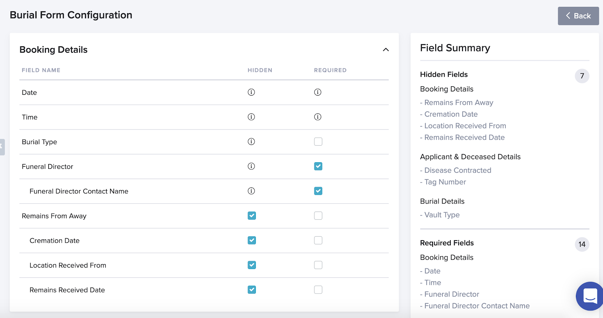The height and width of the screenshot is (318, 603).
Task: Expand the left side panel handle
Action: click(2, 147)
